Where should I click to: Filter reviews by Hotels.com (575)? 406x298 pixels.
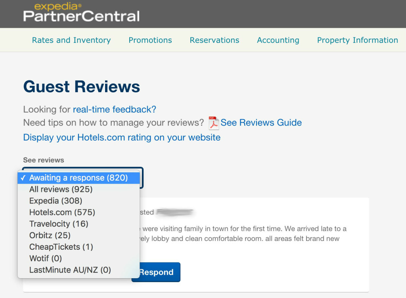click(79, 212)
